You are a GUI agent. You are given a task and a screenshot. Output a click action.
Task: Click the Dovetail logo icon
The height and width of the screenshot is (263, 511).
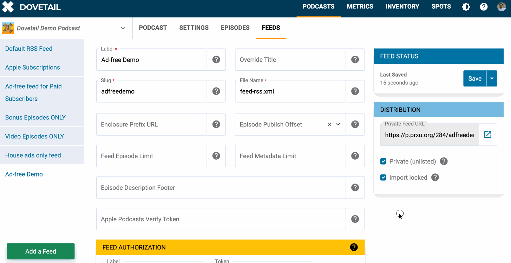(x=8, y=7)
